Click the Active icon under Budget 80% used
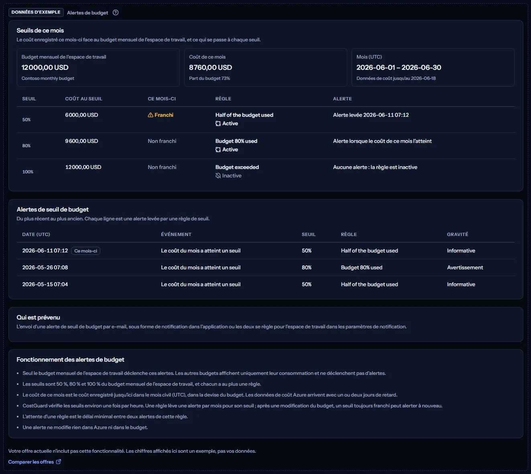531x474 pixels. click(218, 150)
